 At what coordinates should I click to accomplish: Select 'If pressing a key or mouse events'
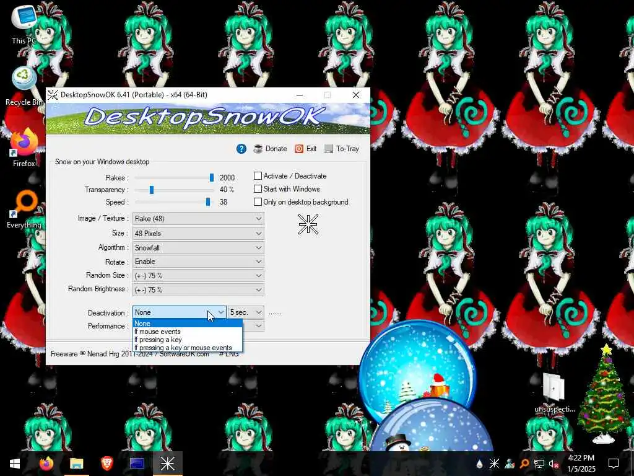pyautogui.click(x=188, y=348)
